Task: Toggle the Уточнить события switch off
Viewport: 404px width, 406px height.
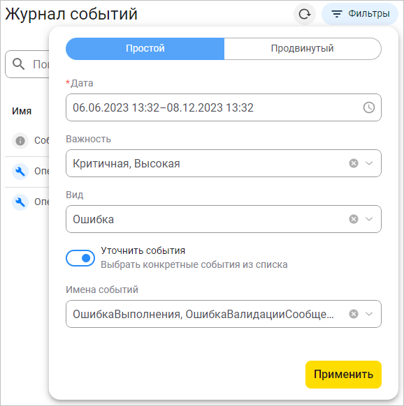Action: 80,258
